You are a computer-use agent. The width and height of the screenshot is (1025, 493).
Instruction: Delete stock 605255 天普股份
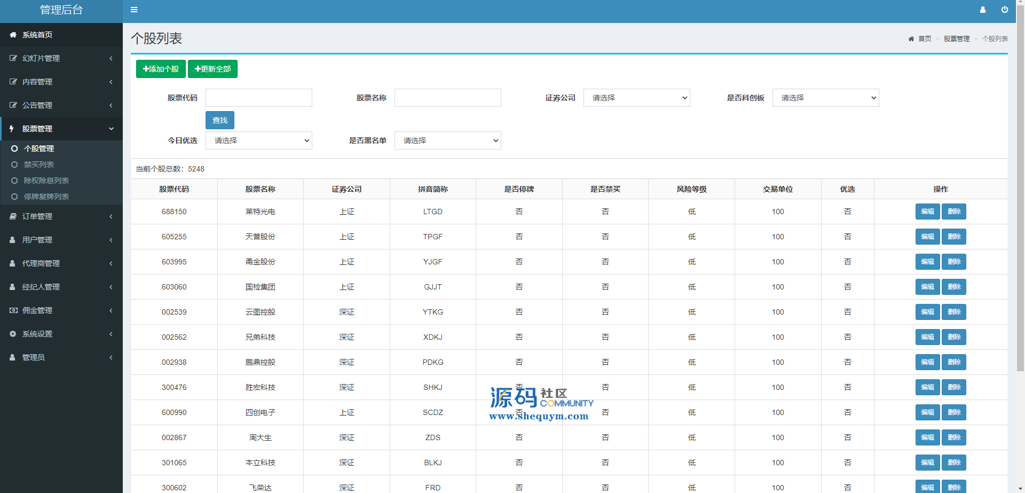click(953, 237)
